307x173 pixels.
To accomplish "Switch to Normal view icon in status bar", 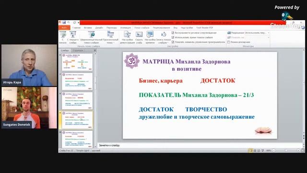I will [250, 150].
